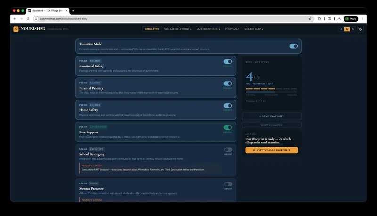Go back in browser history

pyautogui.click(x=15, y=19)
